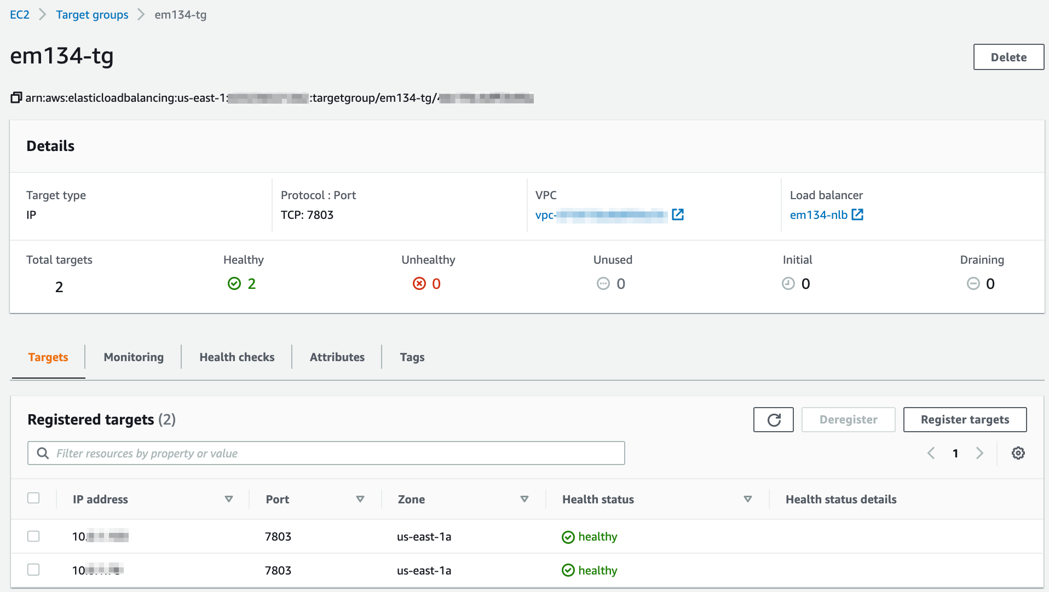The image size is (1049, 592).
Task: Sort by IP address column arrow
Action: [x=229, y=499]
